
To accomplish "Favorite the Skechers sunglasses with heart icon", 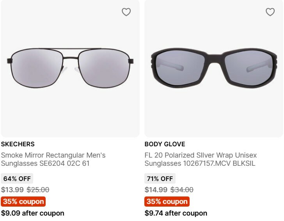I will click(x=126, y=12).
